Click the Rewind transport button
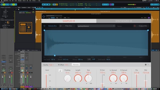Image resolution: width=160 pixels, height=90 pixels. point(43,4)
